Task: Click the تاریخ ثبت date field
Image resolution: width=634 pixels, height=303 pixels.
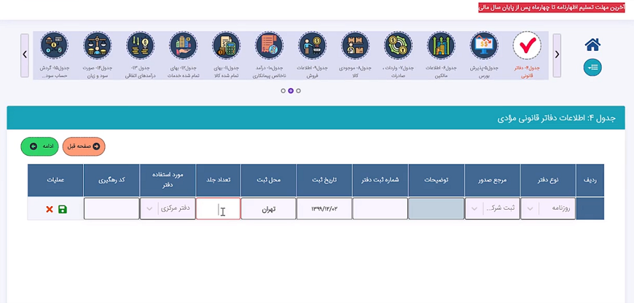Action: pyautogui.click(x=324, y=209)
